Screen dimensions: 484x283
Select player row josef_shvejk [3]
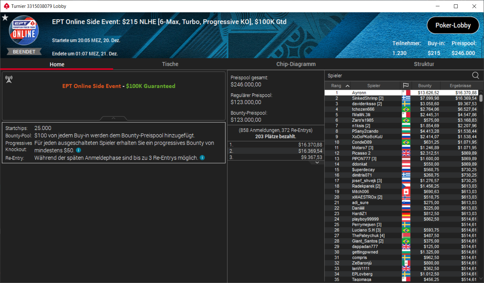pyautogui.click(x=402, y=181)
